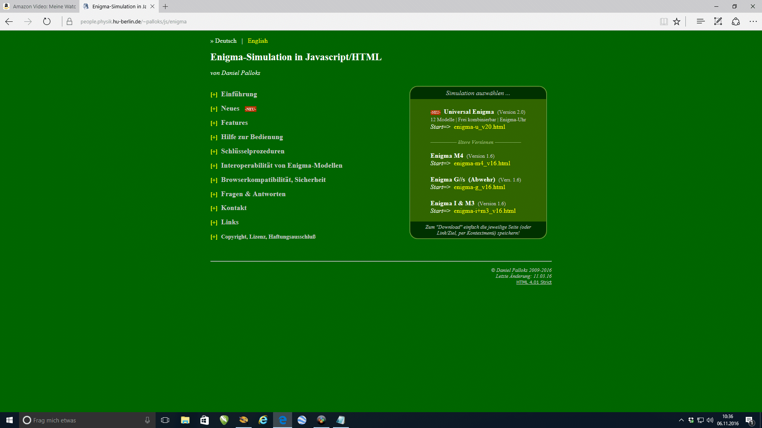Click the Microsoft Edge taskbar icon
762x428 pixels.
tap(283, 420)
